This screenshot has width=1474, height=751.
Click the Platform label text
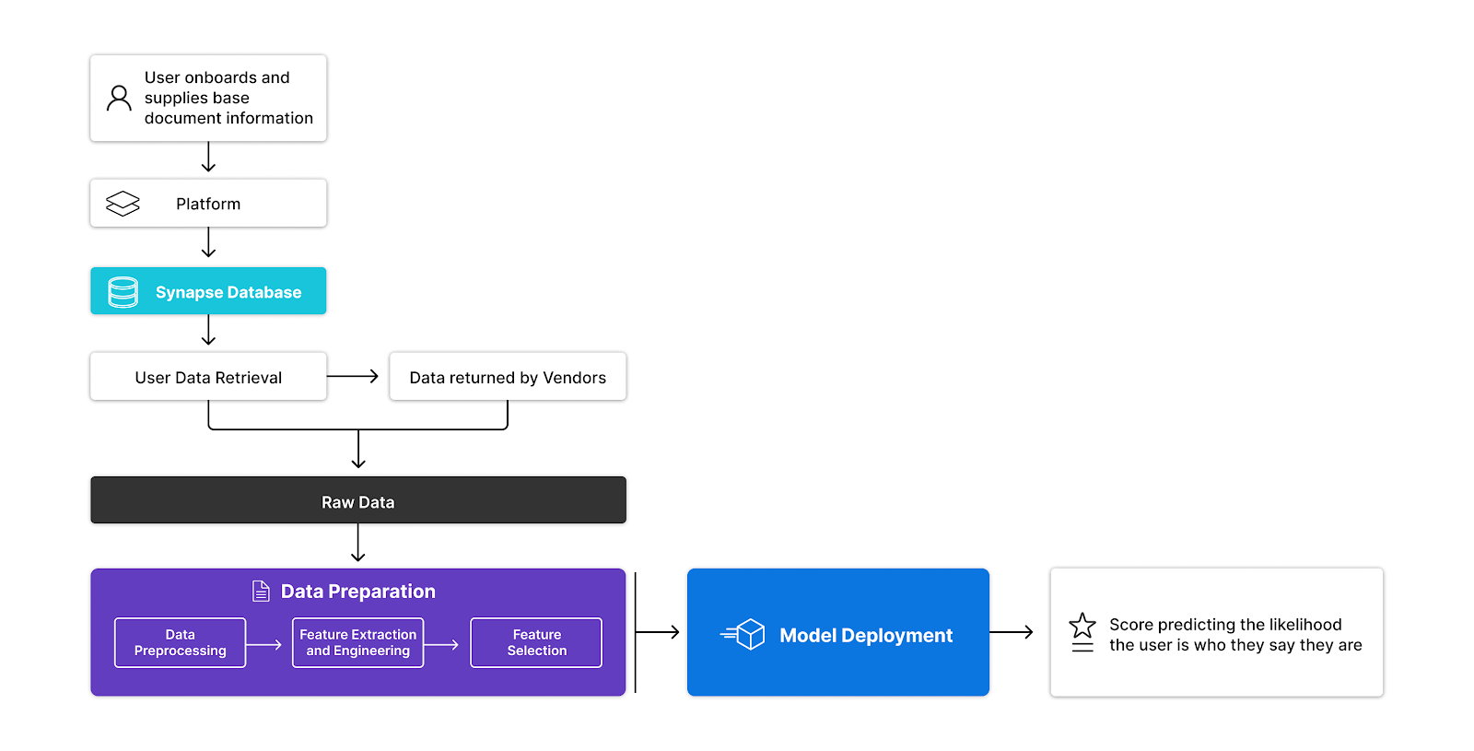(208, 204)
